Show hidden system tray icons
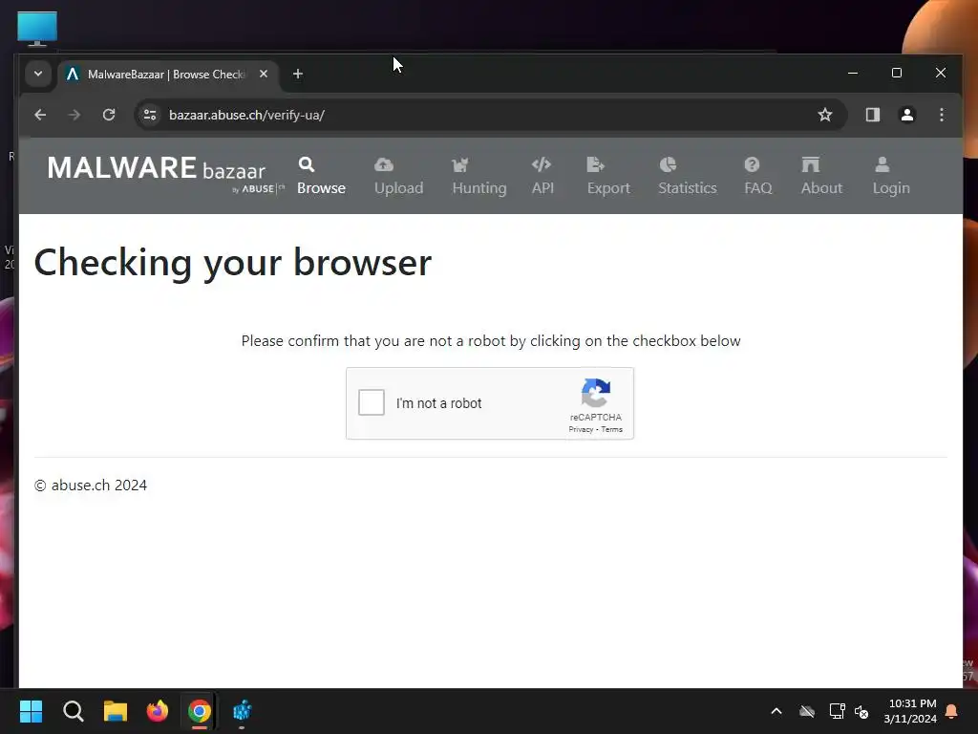 click(776, 711)
